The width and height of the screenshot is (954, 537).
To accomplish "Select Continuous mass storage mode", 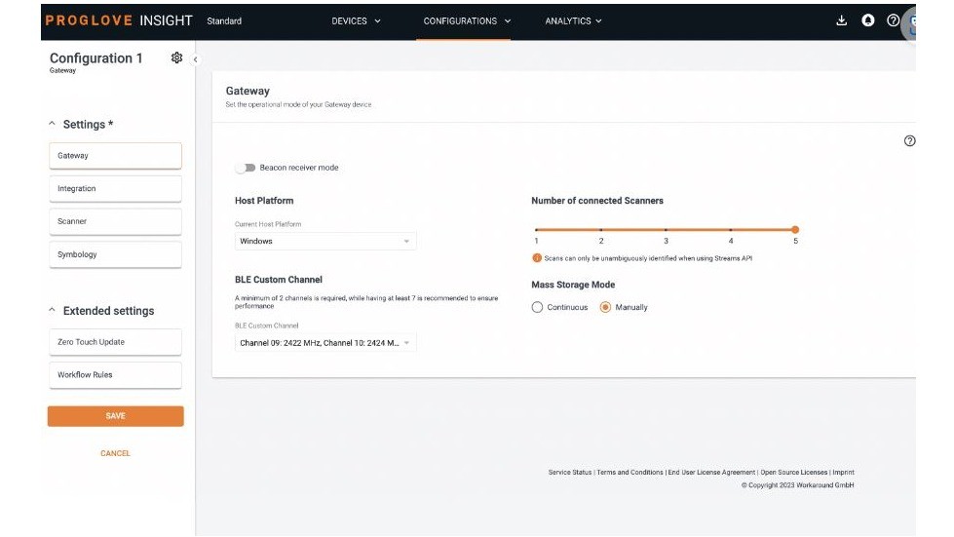I will (537, 307).
